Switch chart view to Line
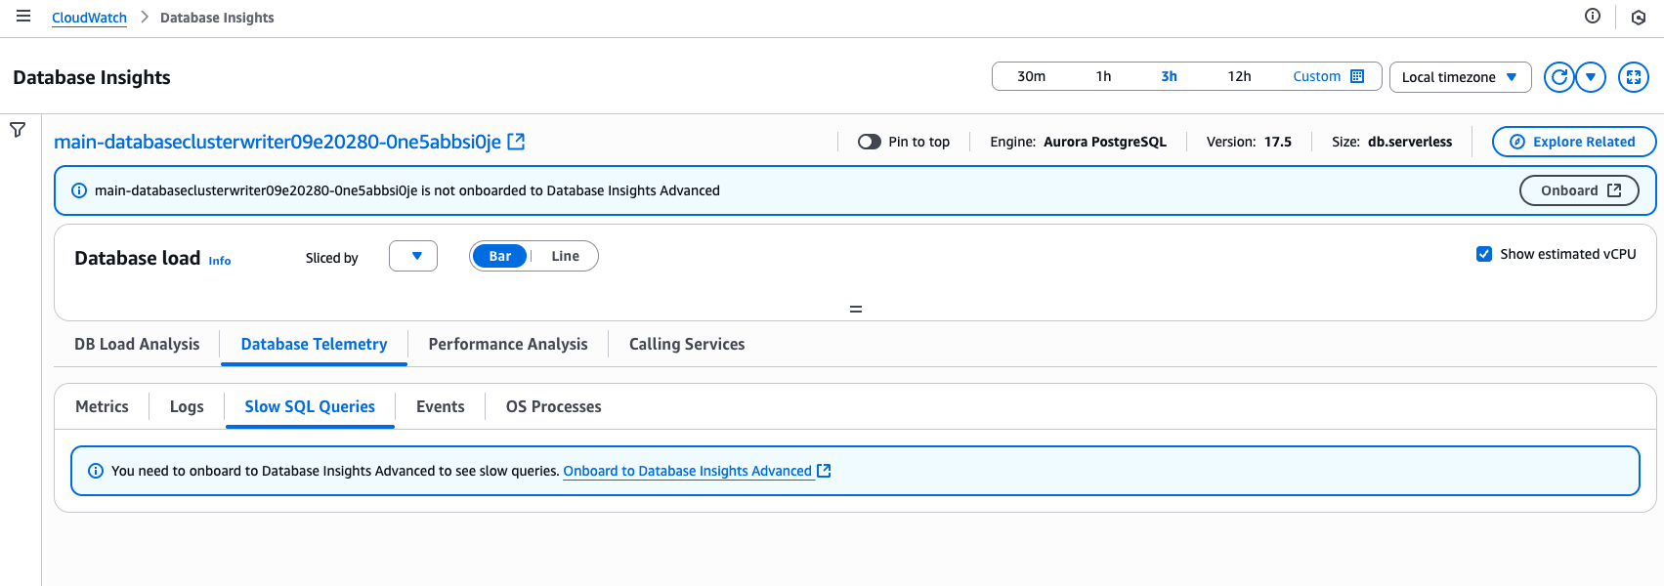Viewport: 1664px width, 586px height. click(565, 256)
